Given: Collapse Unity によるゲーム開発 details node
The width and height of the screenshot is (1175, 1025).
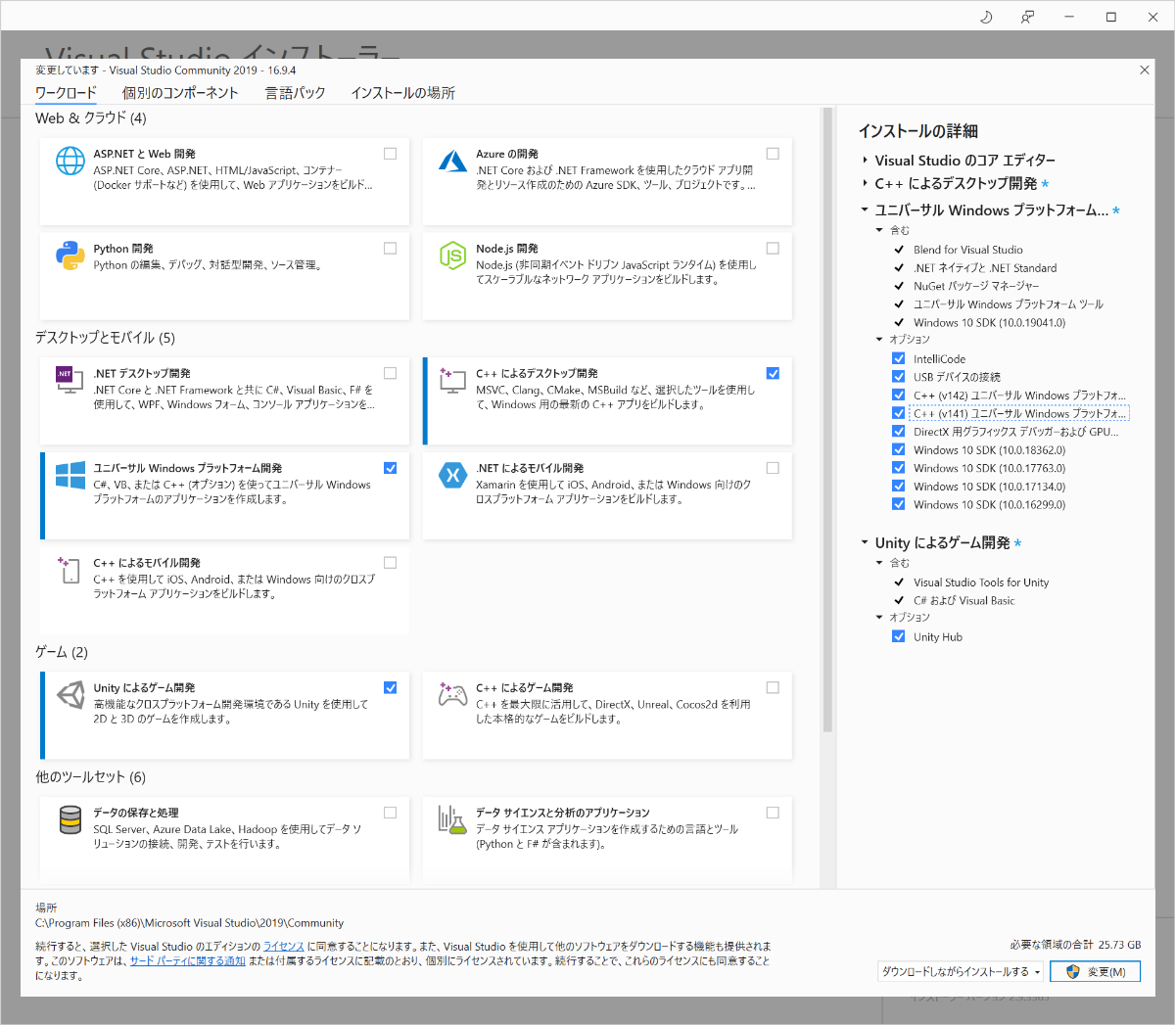Looking at the screenshot, I should (865, 542).
